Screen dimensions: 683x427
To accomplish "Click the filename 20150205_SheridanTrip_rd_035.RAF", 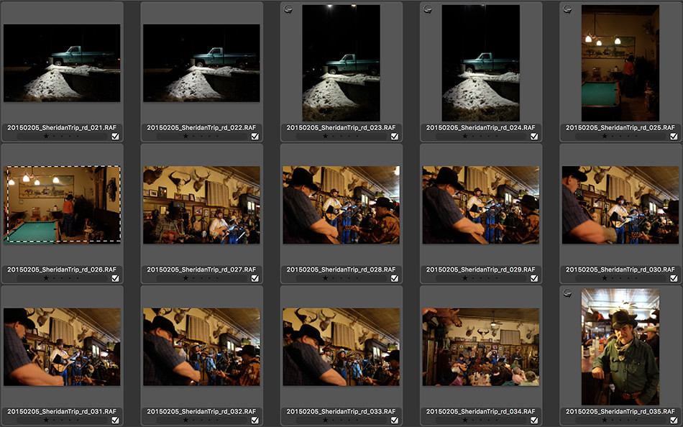I will [x=620, y=411].
